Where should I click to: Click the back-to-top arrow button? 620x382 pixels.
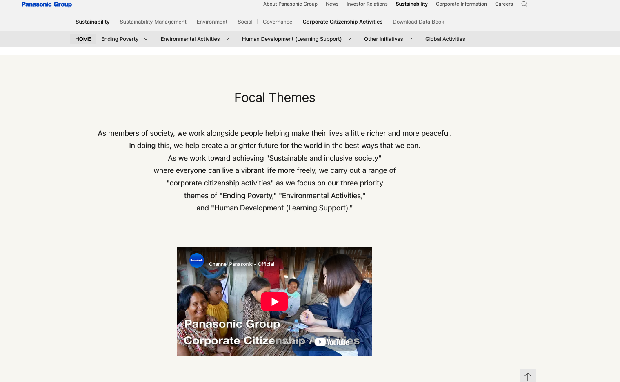tap(528, 376)
